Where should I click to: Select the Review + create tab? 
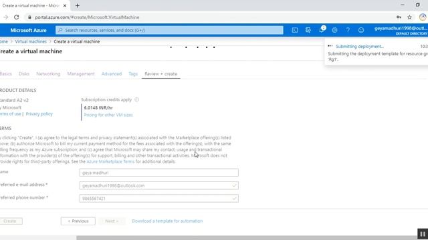click(x=160, y=74)
